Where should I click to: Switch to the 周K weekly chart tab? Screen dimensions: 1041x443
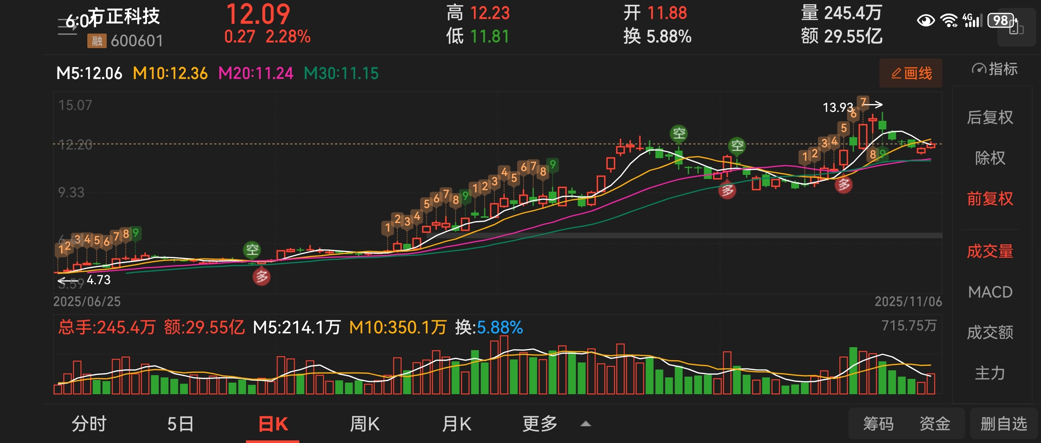point(364,424)
